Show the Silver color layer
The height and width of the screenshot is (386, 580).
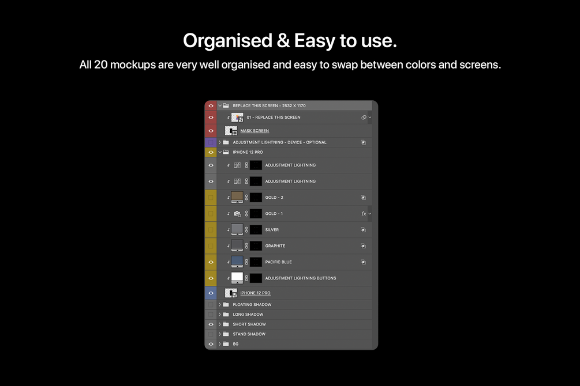click(211, 230)
